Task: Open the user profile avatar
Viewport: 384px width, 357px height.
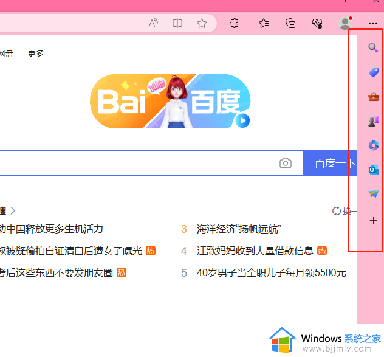Action: coord(345,23)
